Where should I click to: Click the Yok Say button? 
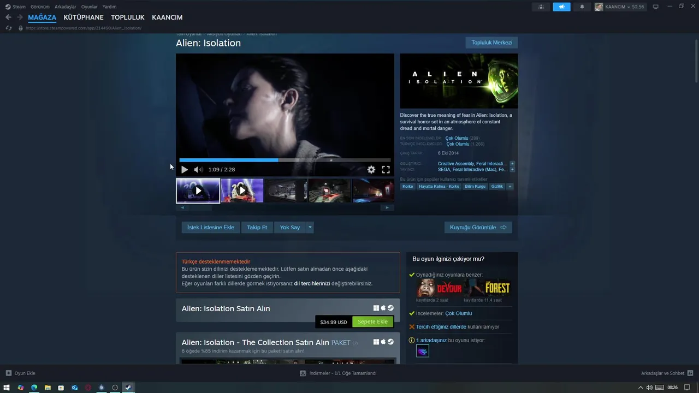coord(290,228)
